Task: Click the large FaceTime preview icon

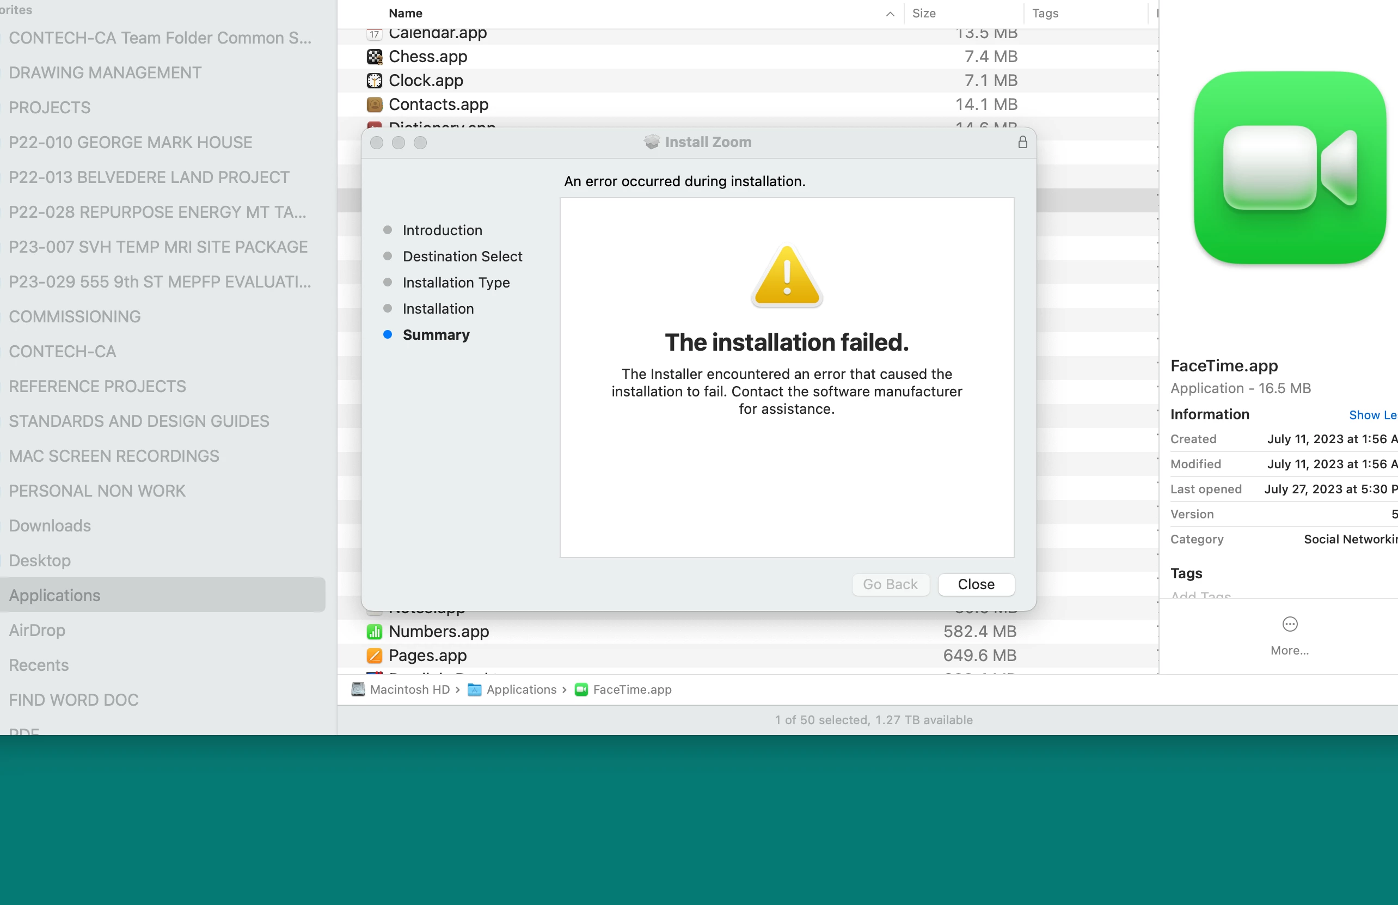Action: [x=1289, y=168]
